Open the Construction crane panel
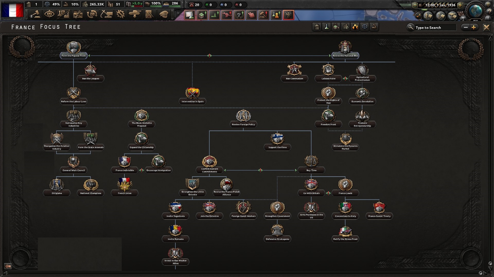 click(x=106, y=14)
